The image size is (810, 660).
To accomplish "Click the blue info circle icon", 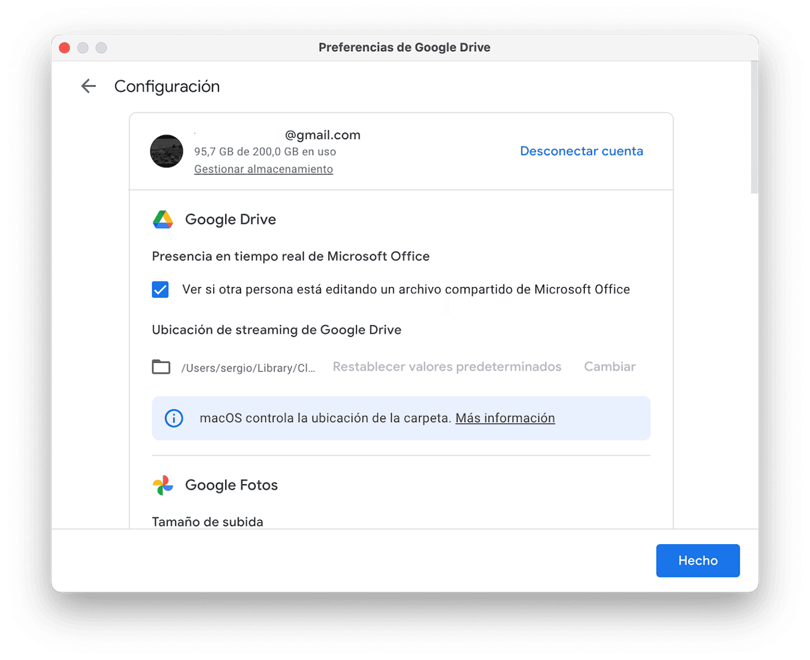I will [x=173, y=418].
